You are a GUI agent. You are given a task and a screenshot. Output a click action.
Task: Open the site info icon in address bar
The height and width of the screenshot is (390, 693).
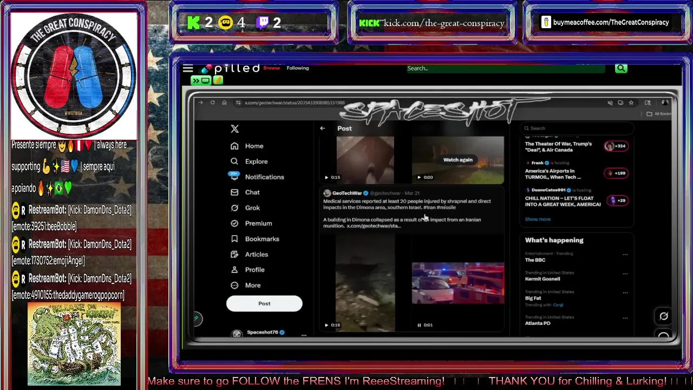238,102
